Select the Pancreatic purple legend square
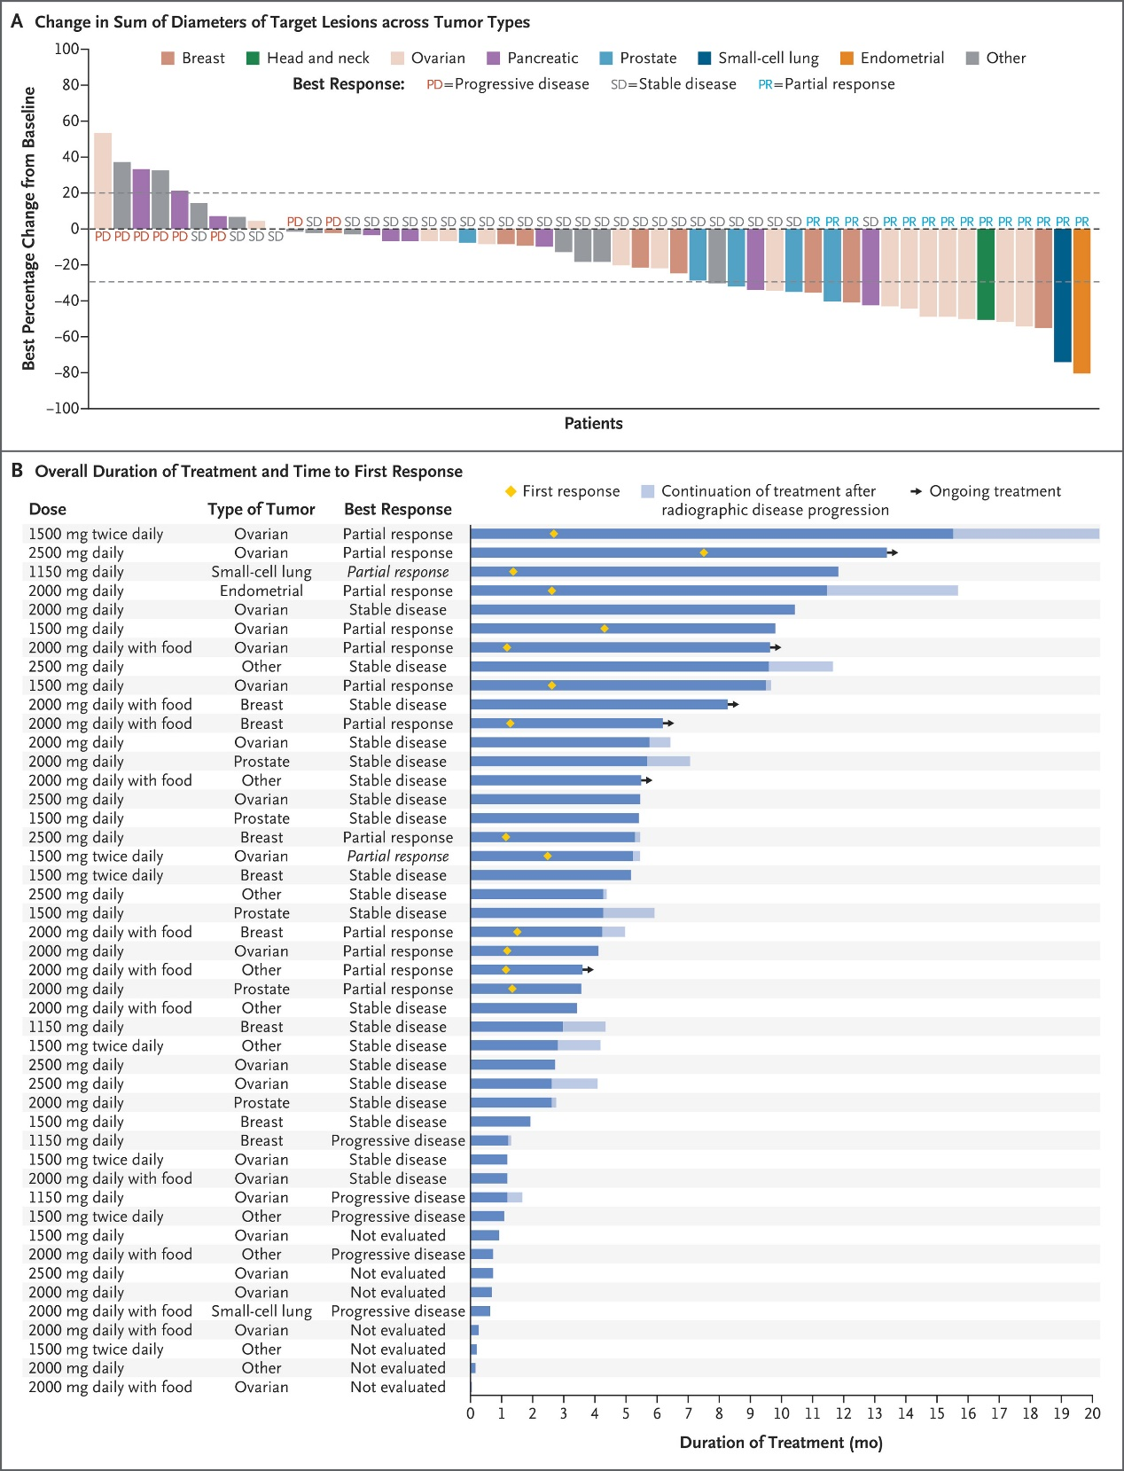Viewport: 1124px width, 1471px height. pos(494,59)
